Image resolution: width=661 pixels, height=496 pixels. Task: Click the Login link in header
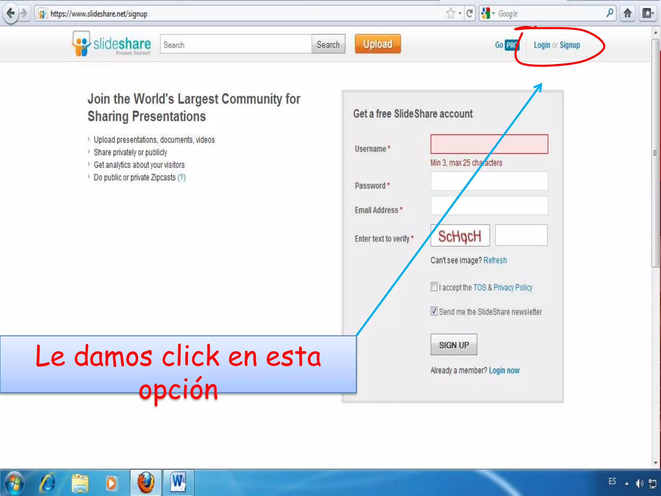coord(542,45)
